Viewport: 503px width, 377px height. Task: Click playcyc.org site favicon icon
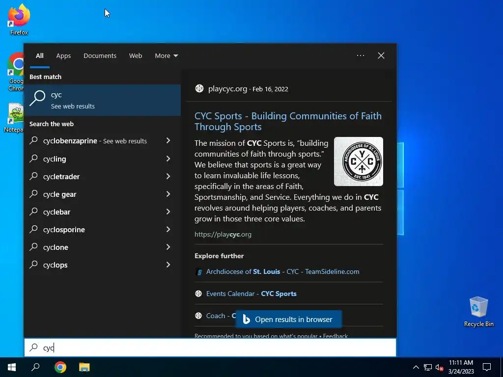(199, 88)
